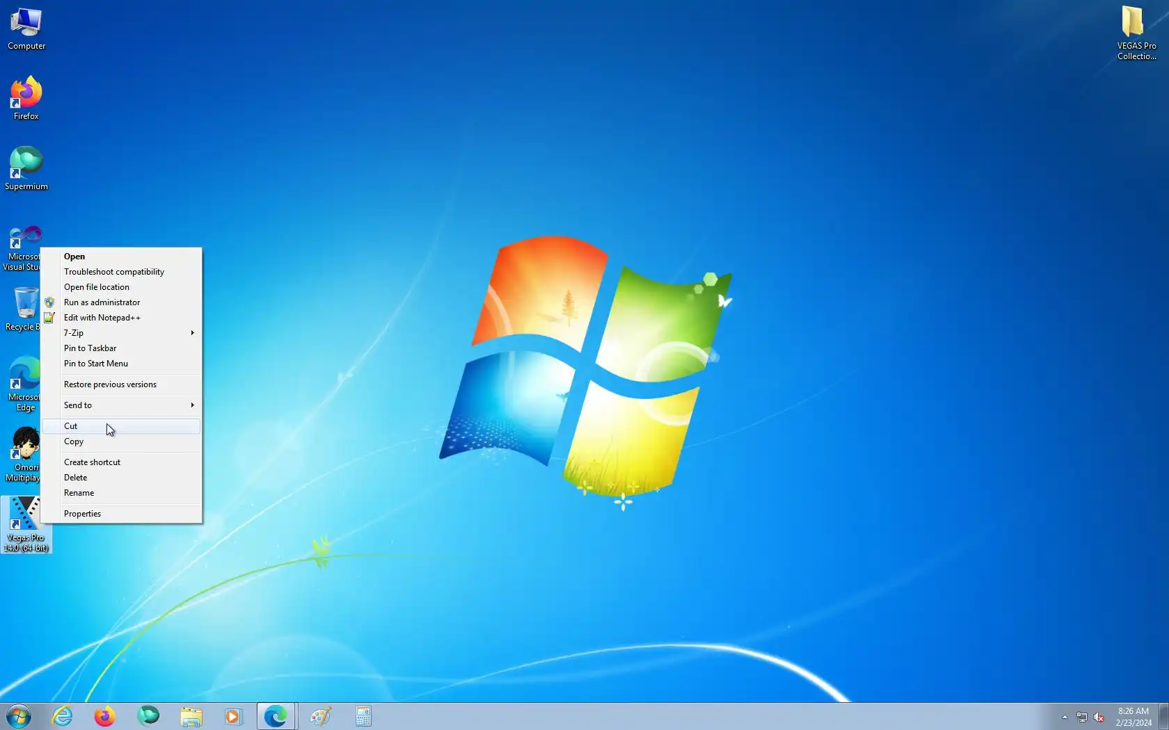1169x730 pixels.
Task: Select the Supermium desktop shortcut
Action: coord(26,168)
